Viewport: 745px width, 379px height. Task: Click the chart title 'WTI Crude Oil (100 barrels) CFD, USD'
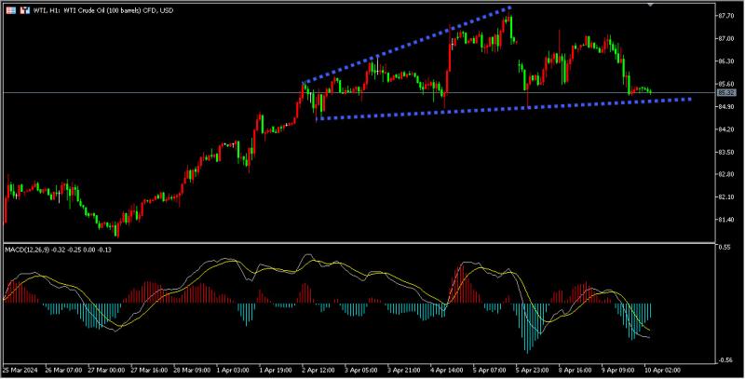119,10
